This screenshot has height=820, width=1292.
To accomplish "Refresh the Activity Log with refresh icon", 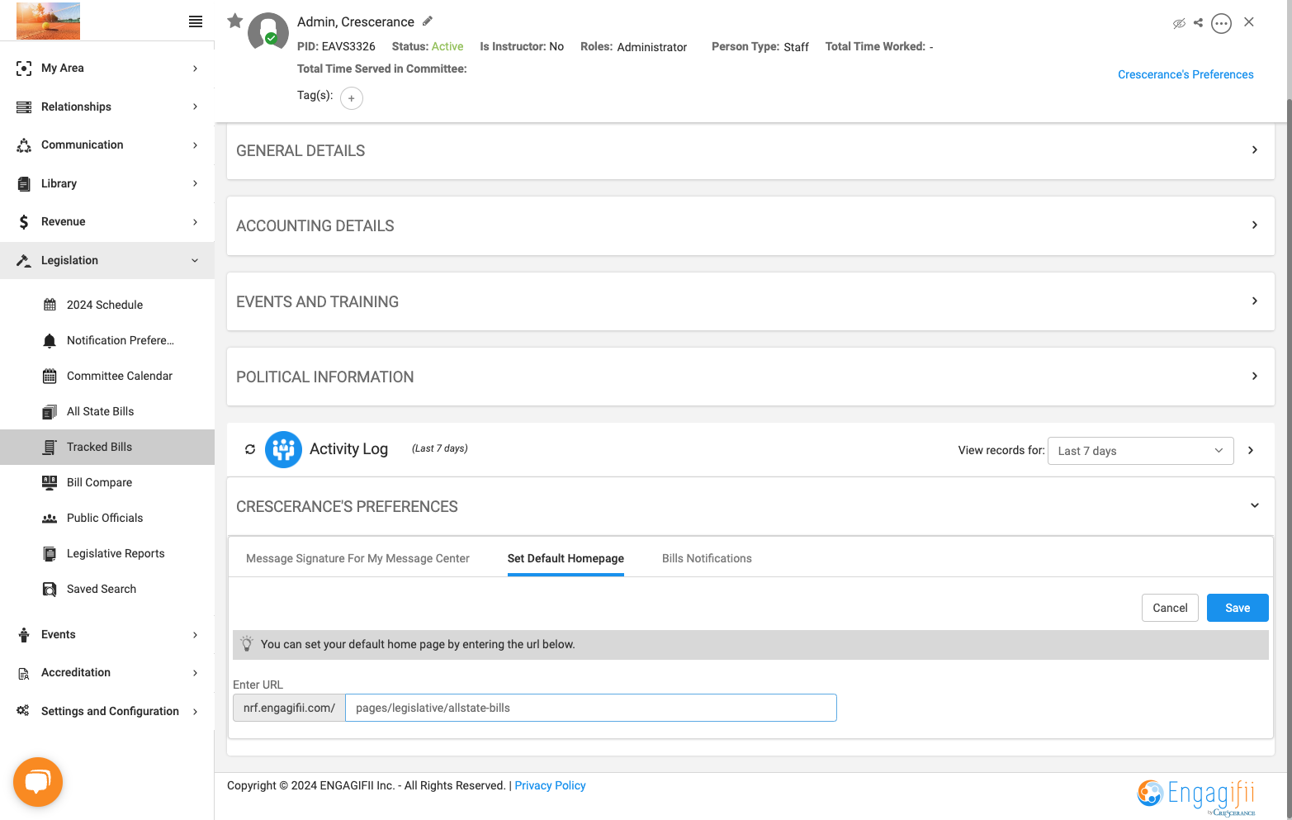I will 250,449.
